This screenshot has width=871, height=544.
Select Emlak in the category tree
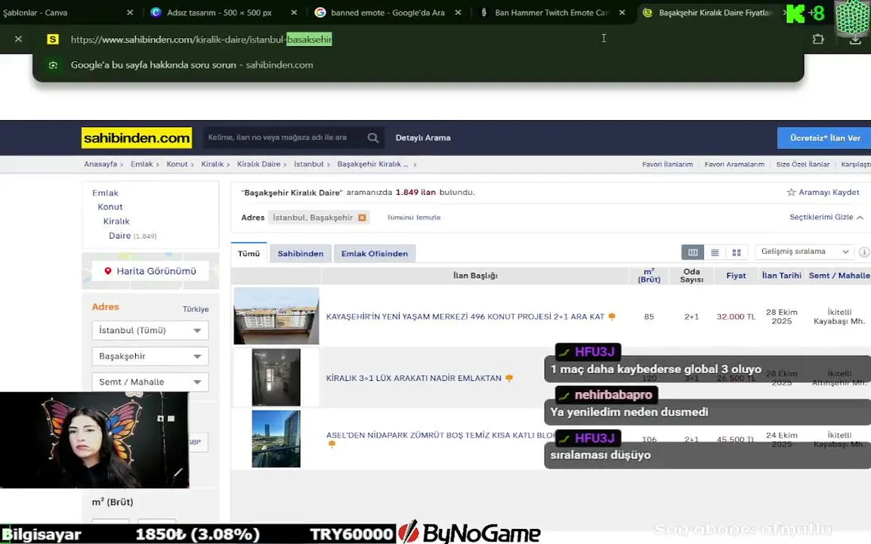[105, 193]
